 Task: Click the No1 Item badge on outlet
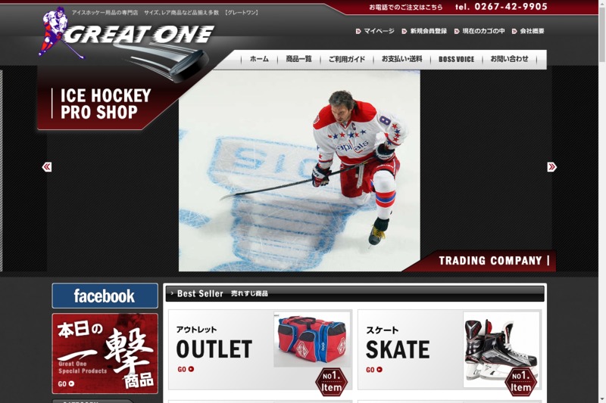click(x=331, y=382)
